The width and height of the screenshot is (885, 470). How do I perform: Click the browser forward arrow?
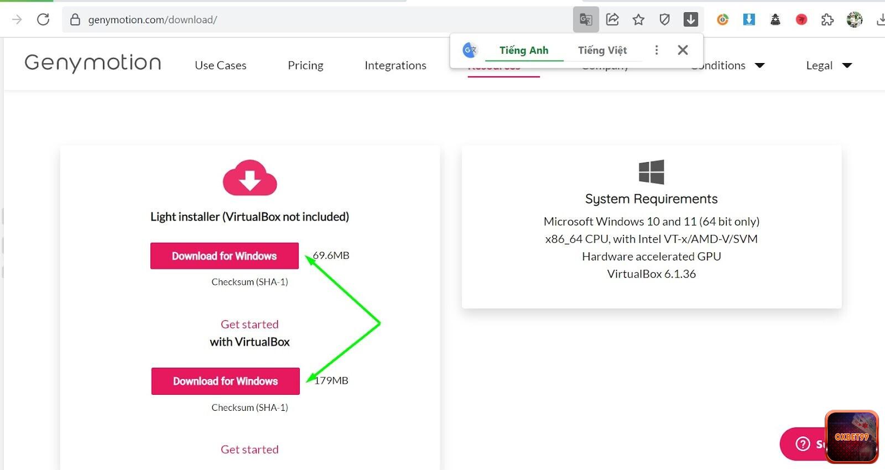click(17, 19)
